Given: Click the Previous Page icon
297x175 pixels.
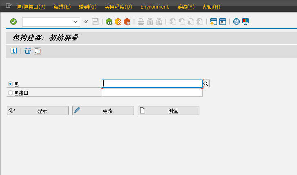Looking at the screenshot, I should (182, 22).
